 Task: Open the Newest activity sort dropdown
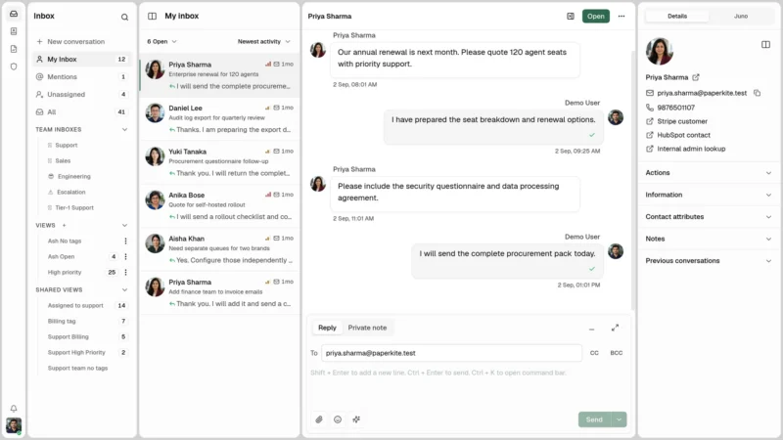263,41
